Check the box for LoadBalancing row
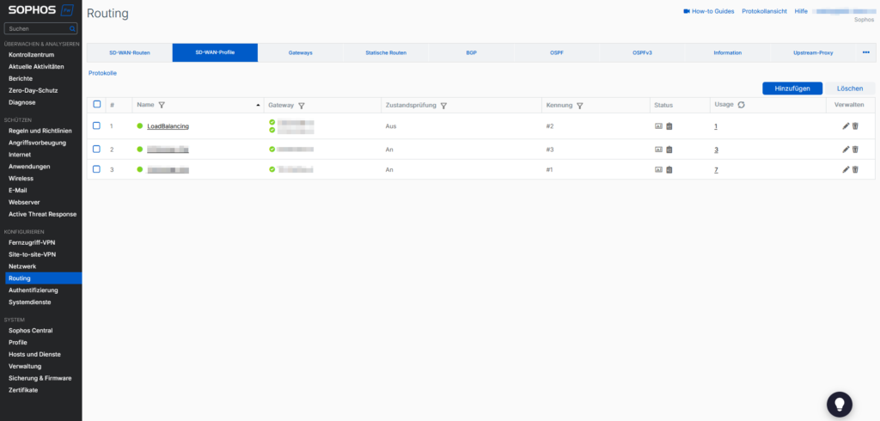This screenshot has width=880, height=421. (97, 126)
